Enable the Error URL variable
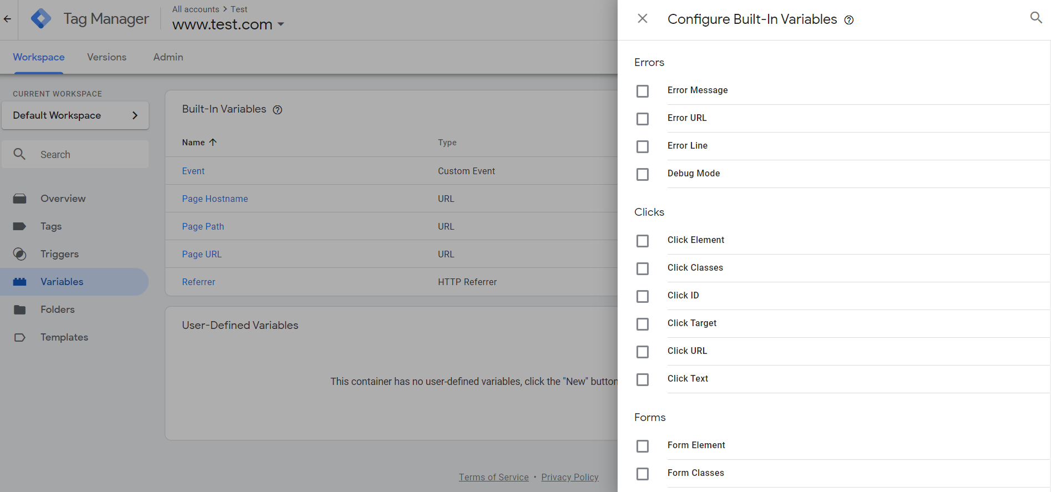 (x=643, y=119)
